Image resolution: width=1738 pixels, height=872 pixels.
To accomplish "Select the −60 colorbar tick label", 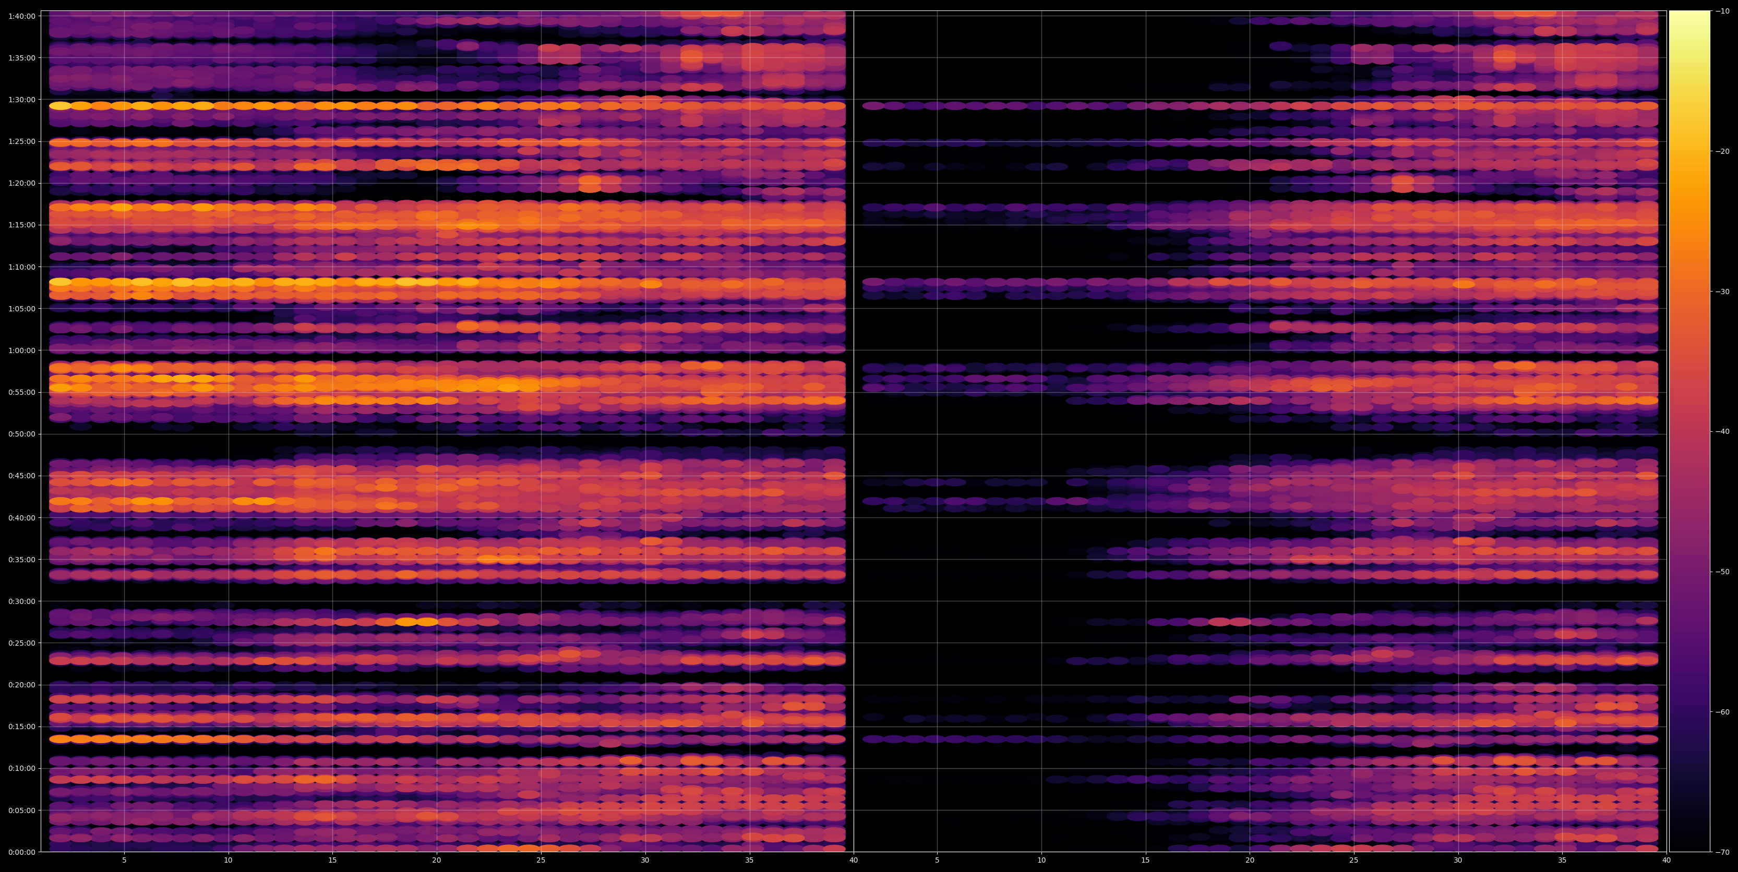I will (x=1722, y=712).
